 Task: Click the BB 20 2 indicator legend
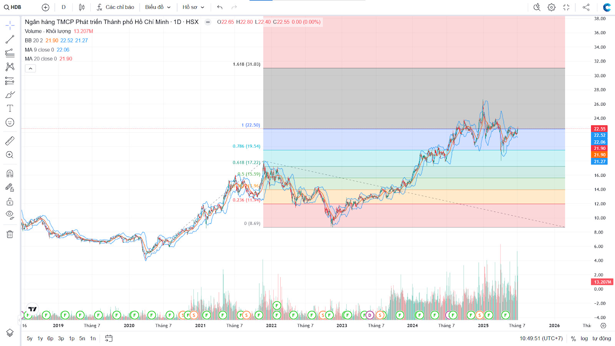click(x=34, y=40)
